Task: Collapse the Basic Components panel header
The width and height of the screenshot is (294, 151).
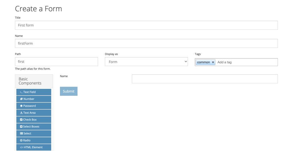Action: pos(34,81)
